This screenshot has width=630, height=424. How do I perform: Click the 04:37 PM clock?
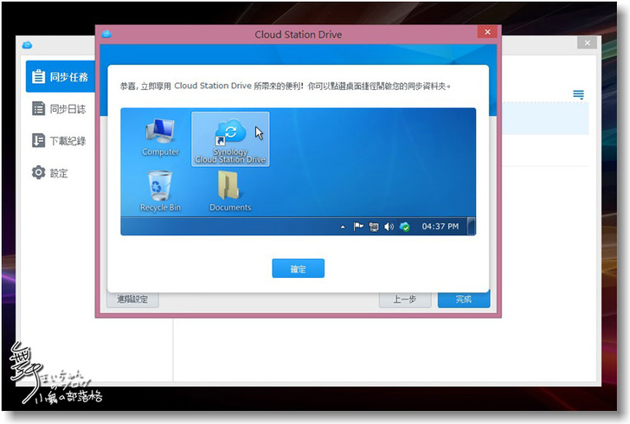pyautogui.click(x=440, y=226)
